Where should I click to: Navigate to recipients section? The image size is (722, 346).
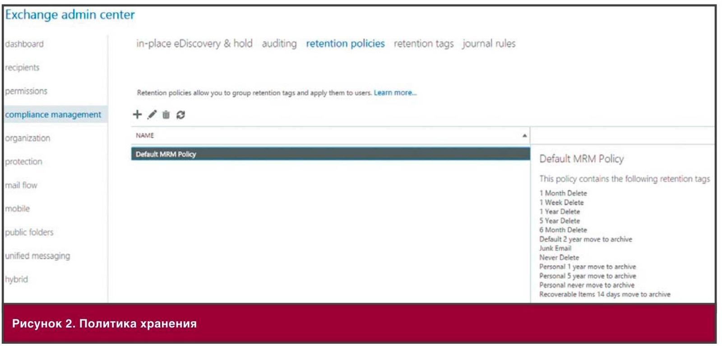22,67
